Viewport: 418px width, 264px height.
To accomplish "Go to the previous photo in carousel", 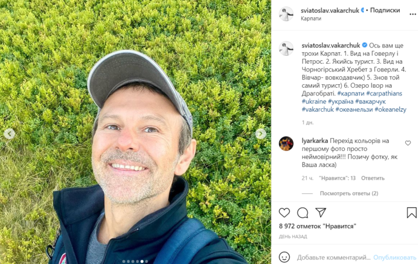I will 9,133.
